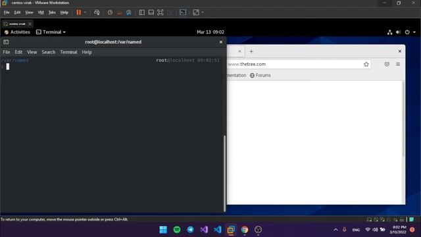Click the Send Ctrl+Alt+Del toolbar icon

(x=97, y=13)
